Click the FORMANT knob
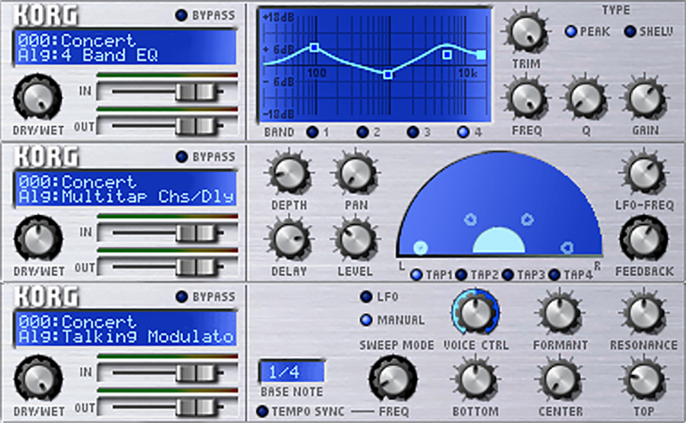Image resolution: width=686 pixels, height=423 pixels. [x=560, y=313]
